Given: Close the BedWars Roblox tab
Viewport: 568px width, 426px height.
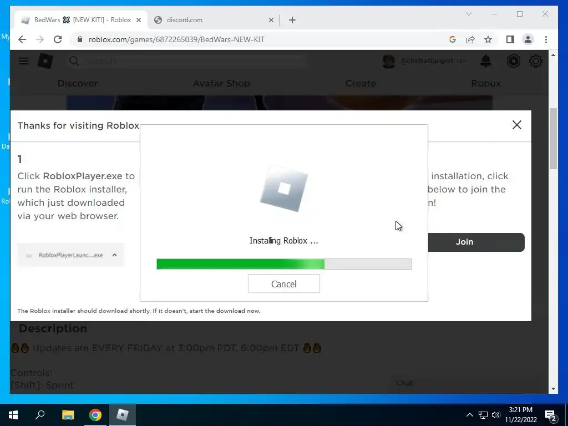Looking at the screenshot, I should tap(138, 21).
